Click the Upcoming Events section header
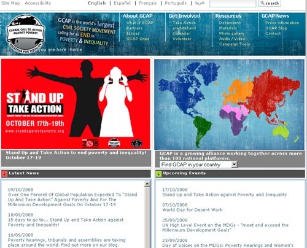Screen dimensions: 307x248 point(230,174)
